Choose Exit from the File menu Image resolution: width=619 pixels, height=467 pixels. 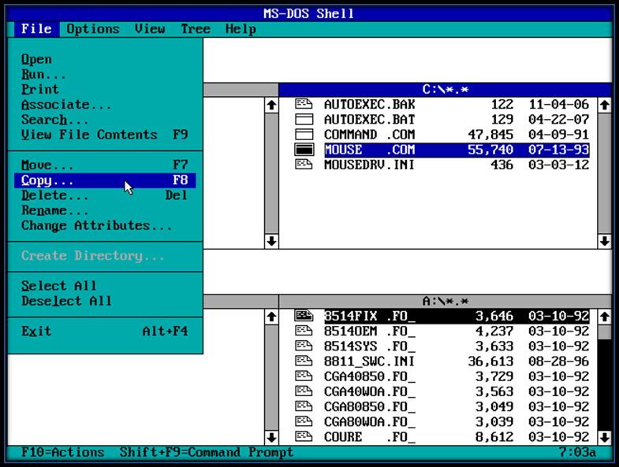105,332
